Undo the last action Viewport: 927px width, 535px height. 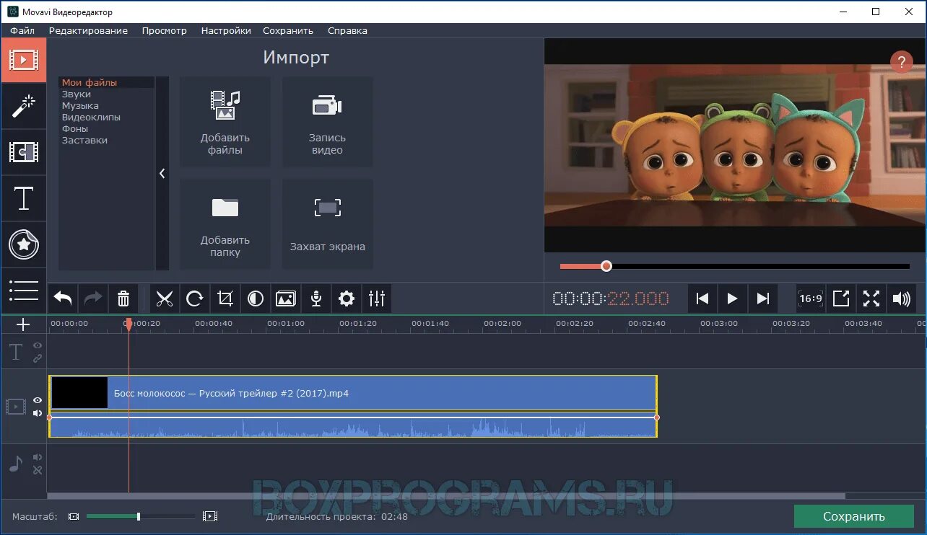(63, 299)
